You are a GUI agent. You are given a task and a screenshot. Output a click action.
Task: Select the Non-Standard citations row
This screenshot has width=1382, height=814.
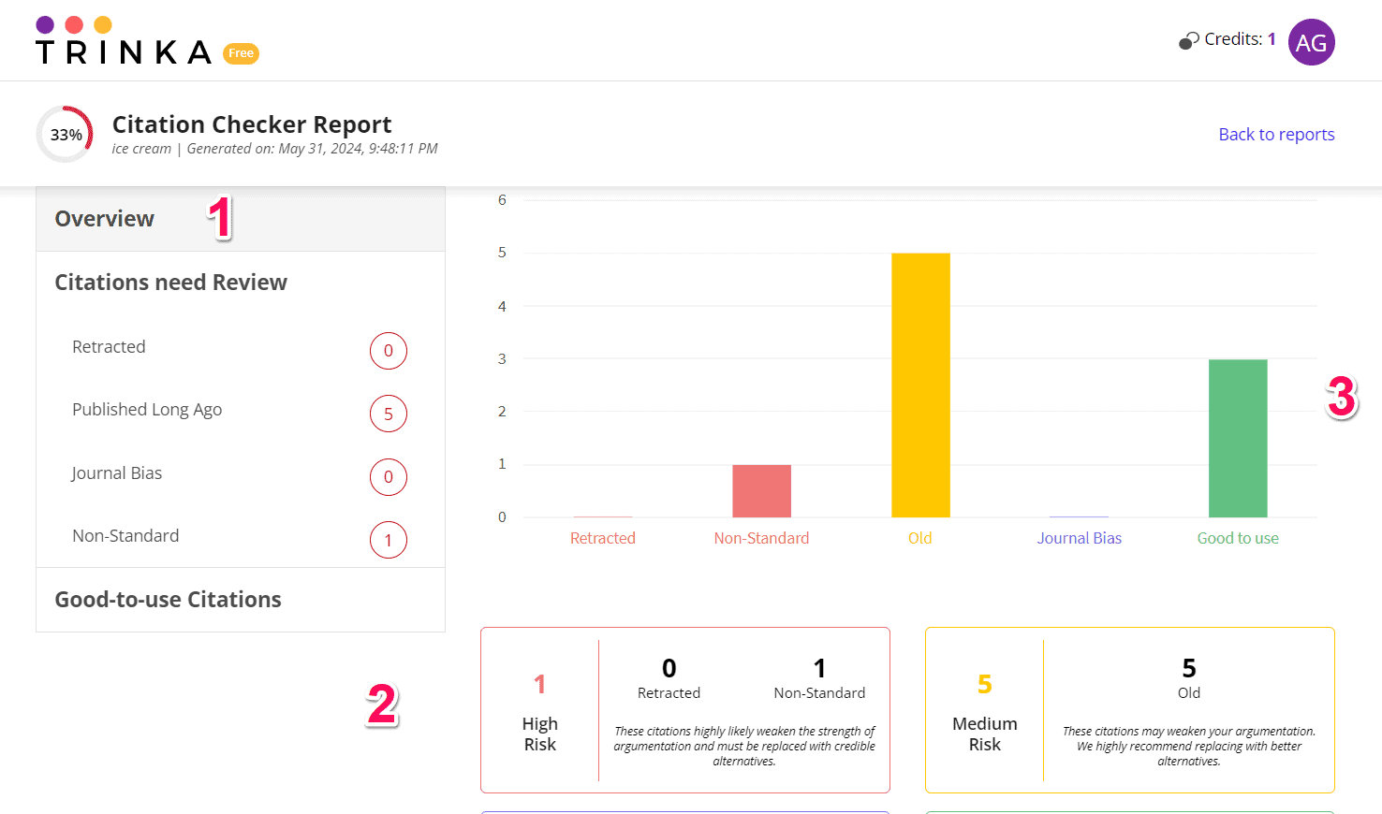pos(241,538)
